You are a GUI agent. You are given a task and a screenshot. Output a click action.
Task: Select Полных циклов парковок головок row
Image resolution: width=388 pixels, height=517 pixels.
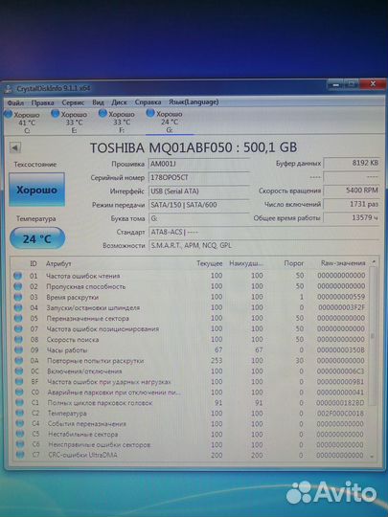click(x=190, y=402)
